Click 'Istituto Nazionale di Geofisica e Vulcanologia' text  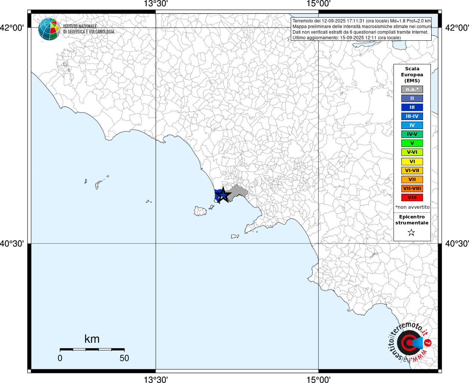click(89, 29)
